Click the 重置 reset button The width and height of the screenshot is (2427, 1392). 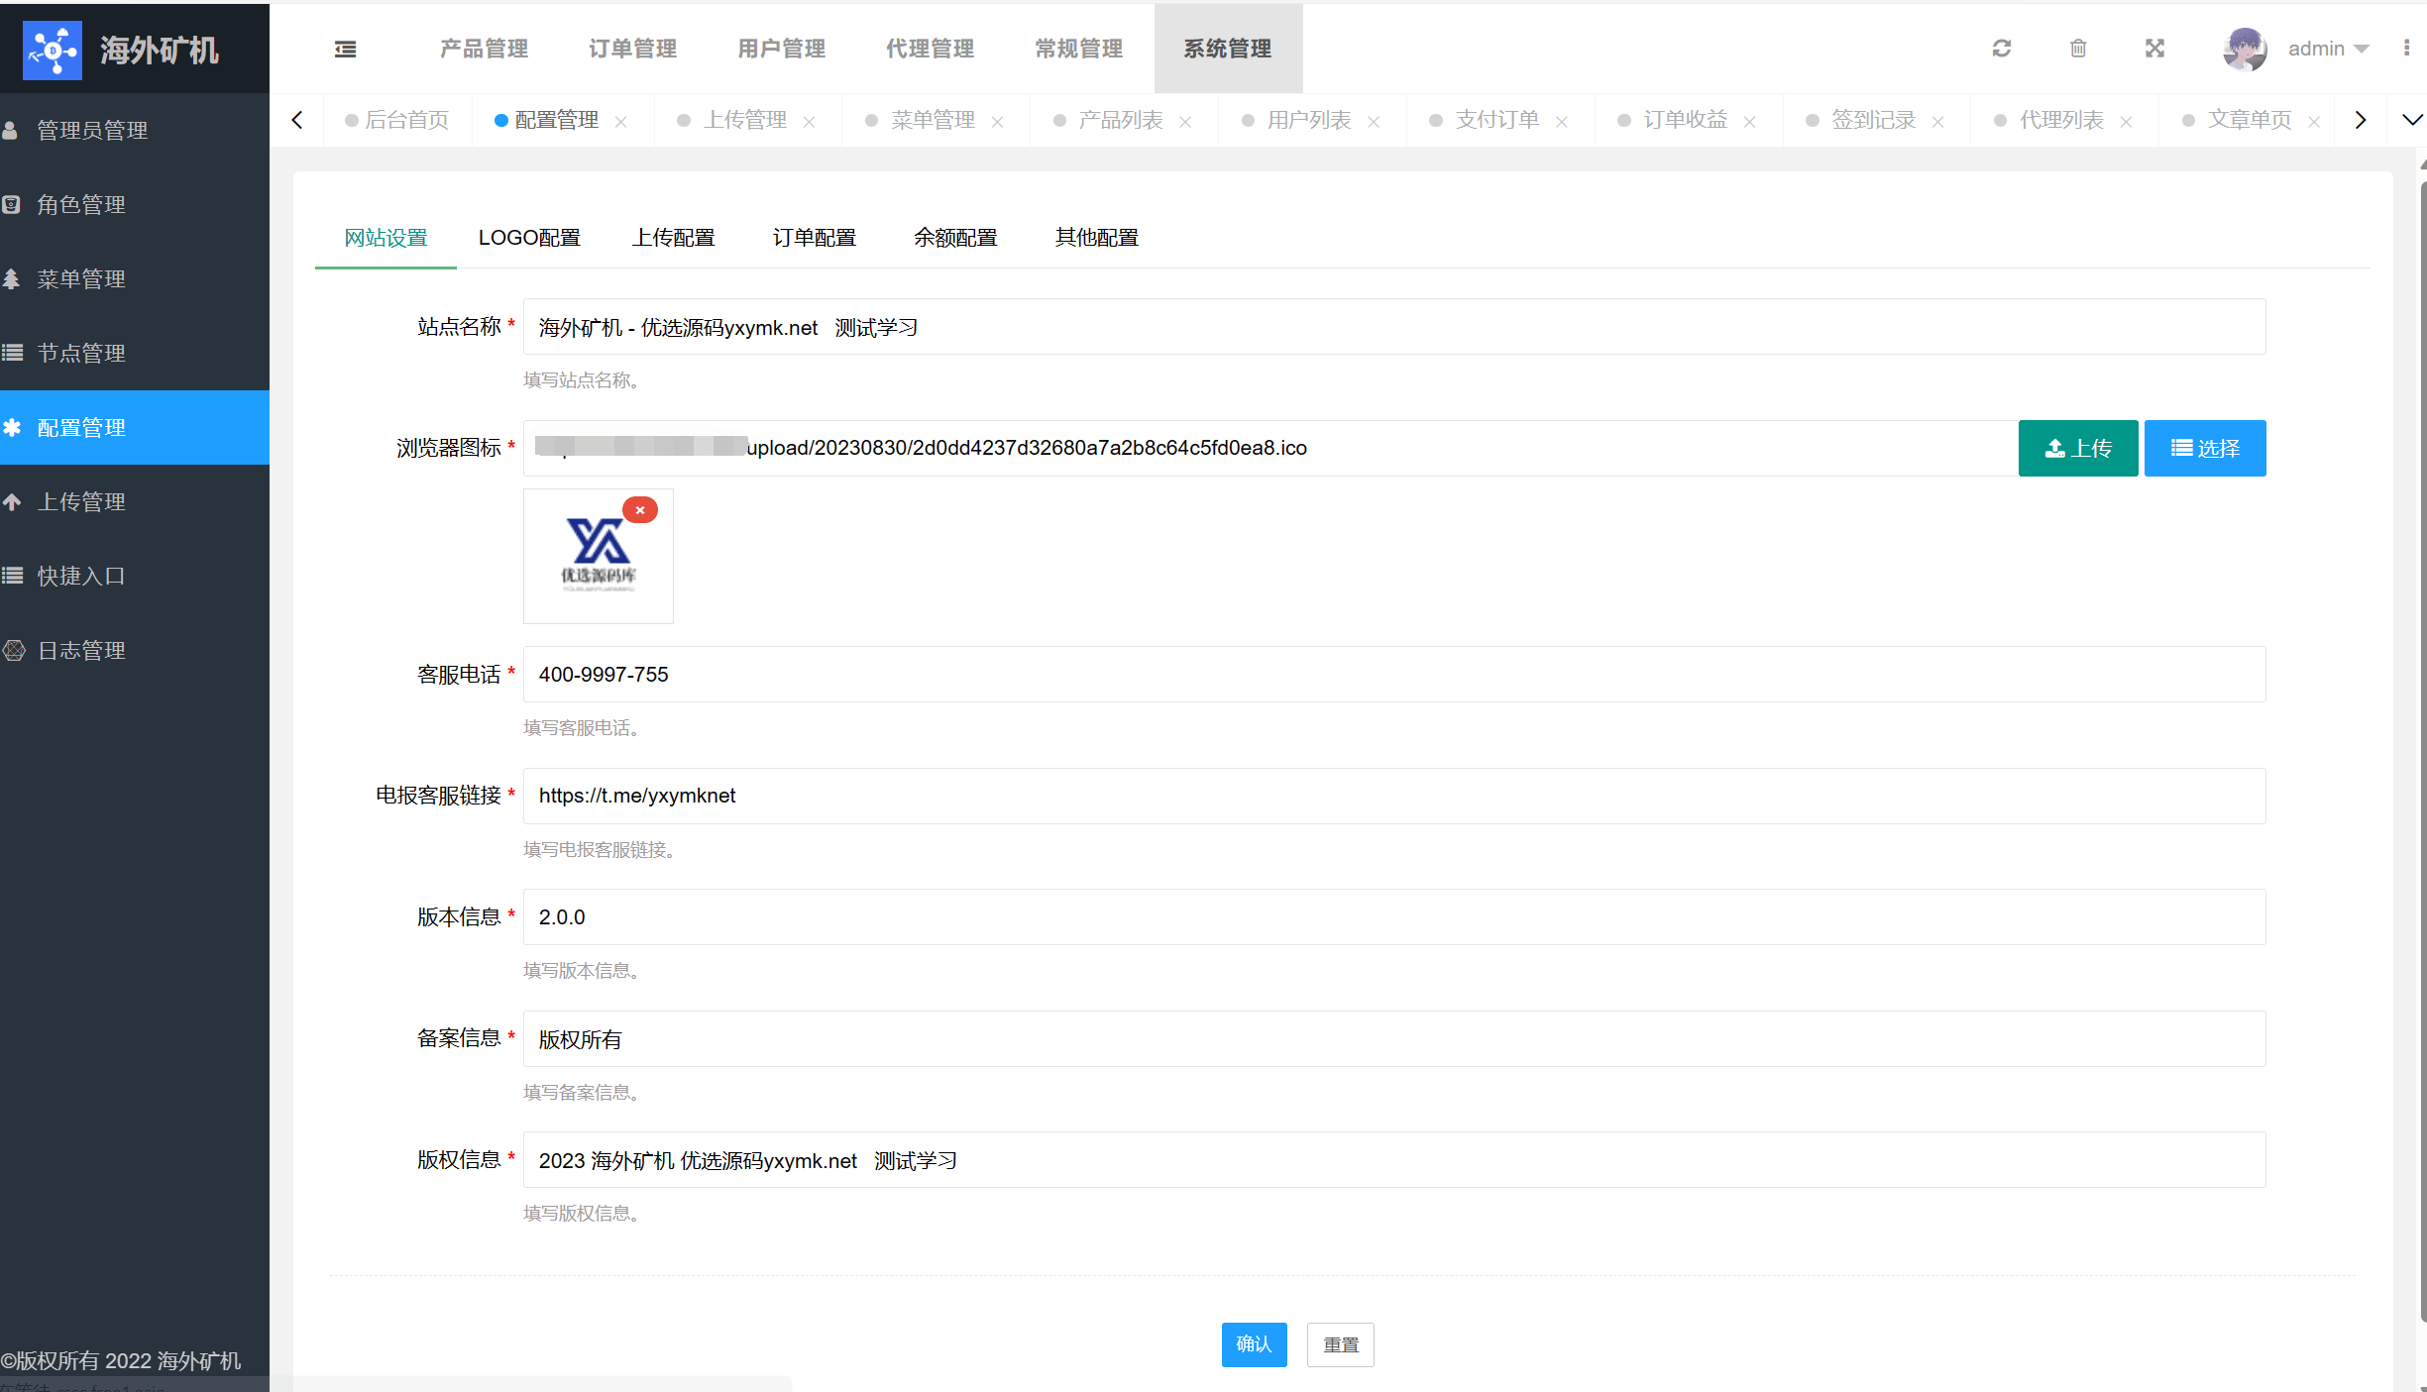(x=1341, y=1344)
